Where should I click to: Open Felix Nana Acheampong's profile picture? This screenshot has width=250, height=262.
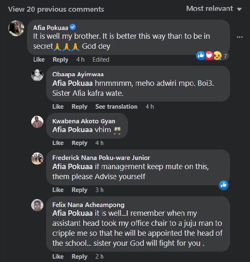tap(37, 205)
